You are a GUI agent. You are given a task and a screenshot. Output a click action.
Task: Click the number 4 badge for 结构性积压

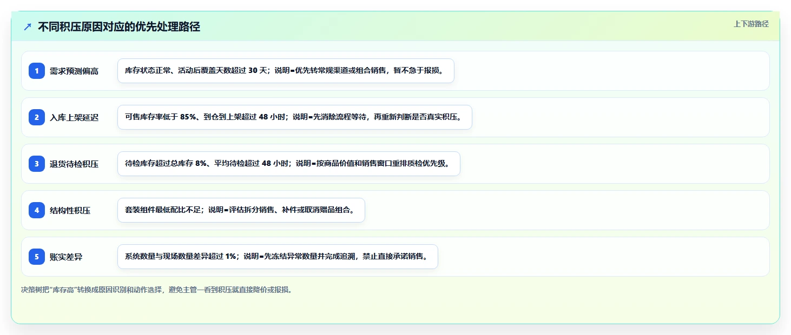pyautogui.click(x=37, y=210)
